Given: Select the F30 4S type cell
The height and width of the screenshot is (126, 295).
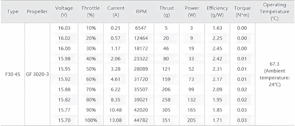Looking at the screenshot, I should click(13, 74).
